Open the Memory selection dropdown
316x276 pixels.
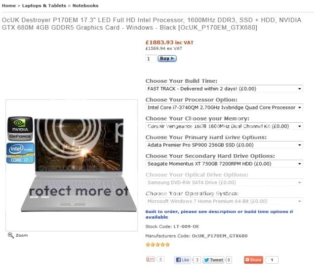tap(224, 126)
